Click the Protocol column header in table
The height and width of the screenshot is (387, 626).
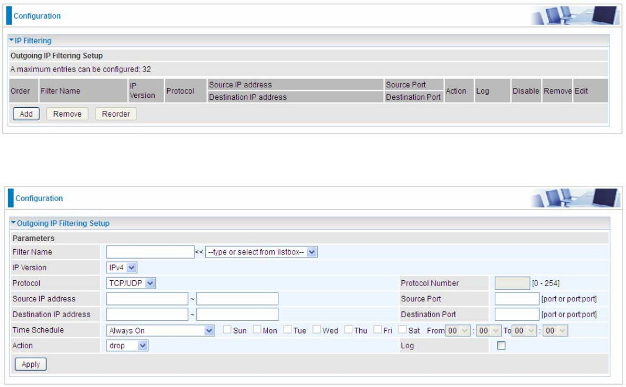185,91
